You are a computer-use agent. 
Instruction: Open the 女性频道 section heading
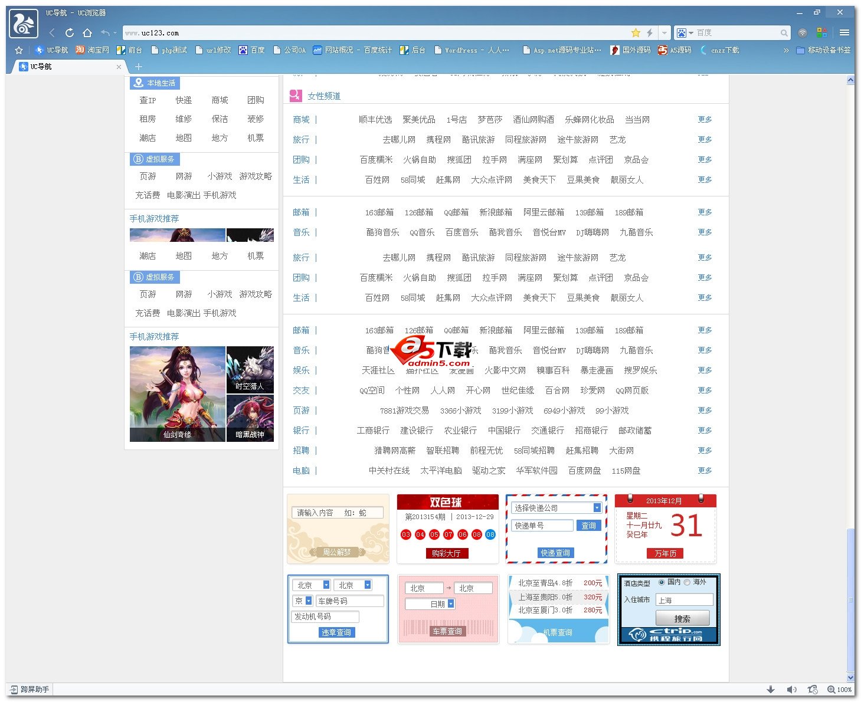point(323,96)
